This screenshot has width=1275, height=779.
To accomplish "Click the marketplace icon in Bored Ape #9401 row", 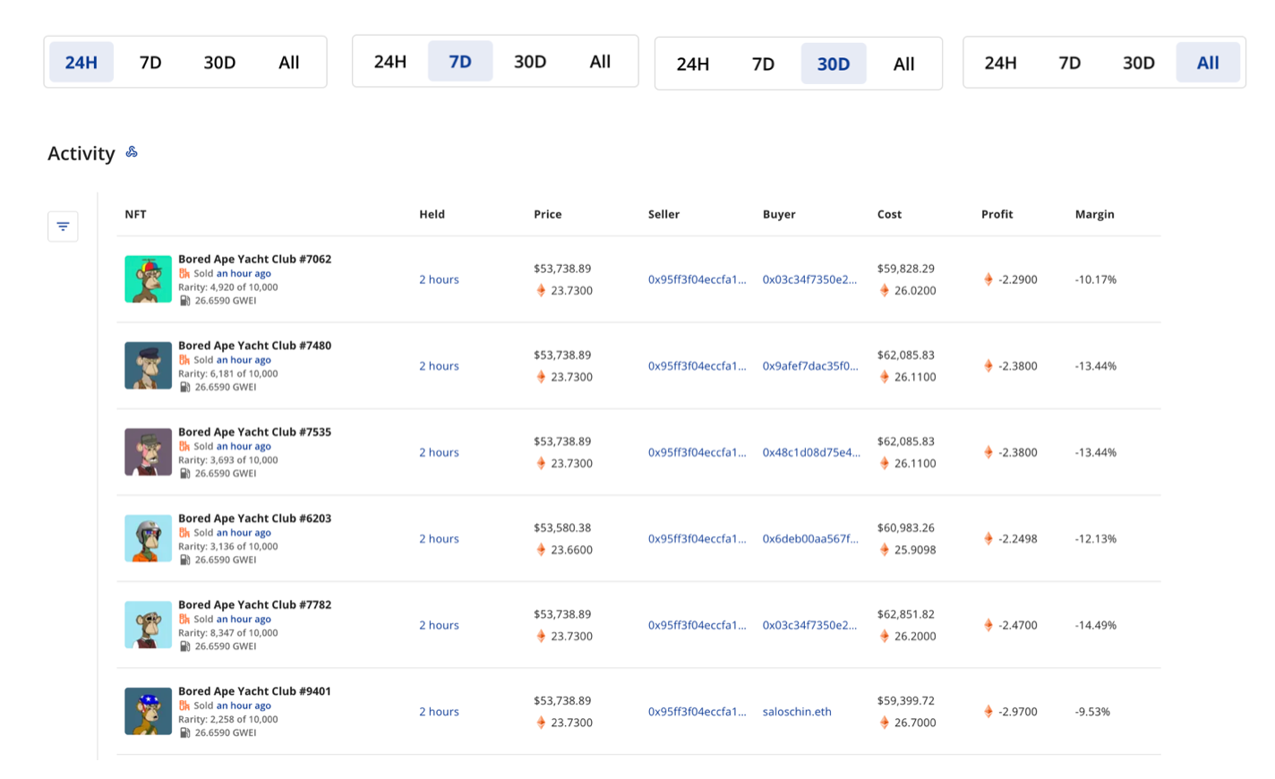I will click(184, 706).
